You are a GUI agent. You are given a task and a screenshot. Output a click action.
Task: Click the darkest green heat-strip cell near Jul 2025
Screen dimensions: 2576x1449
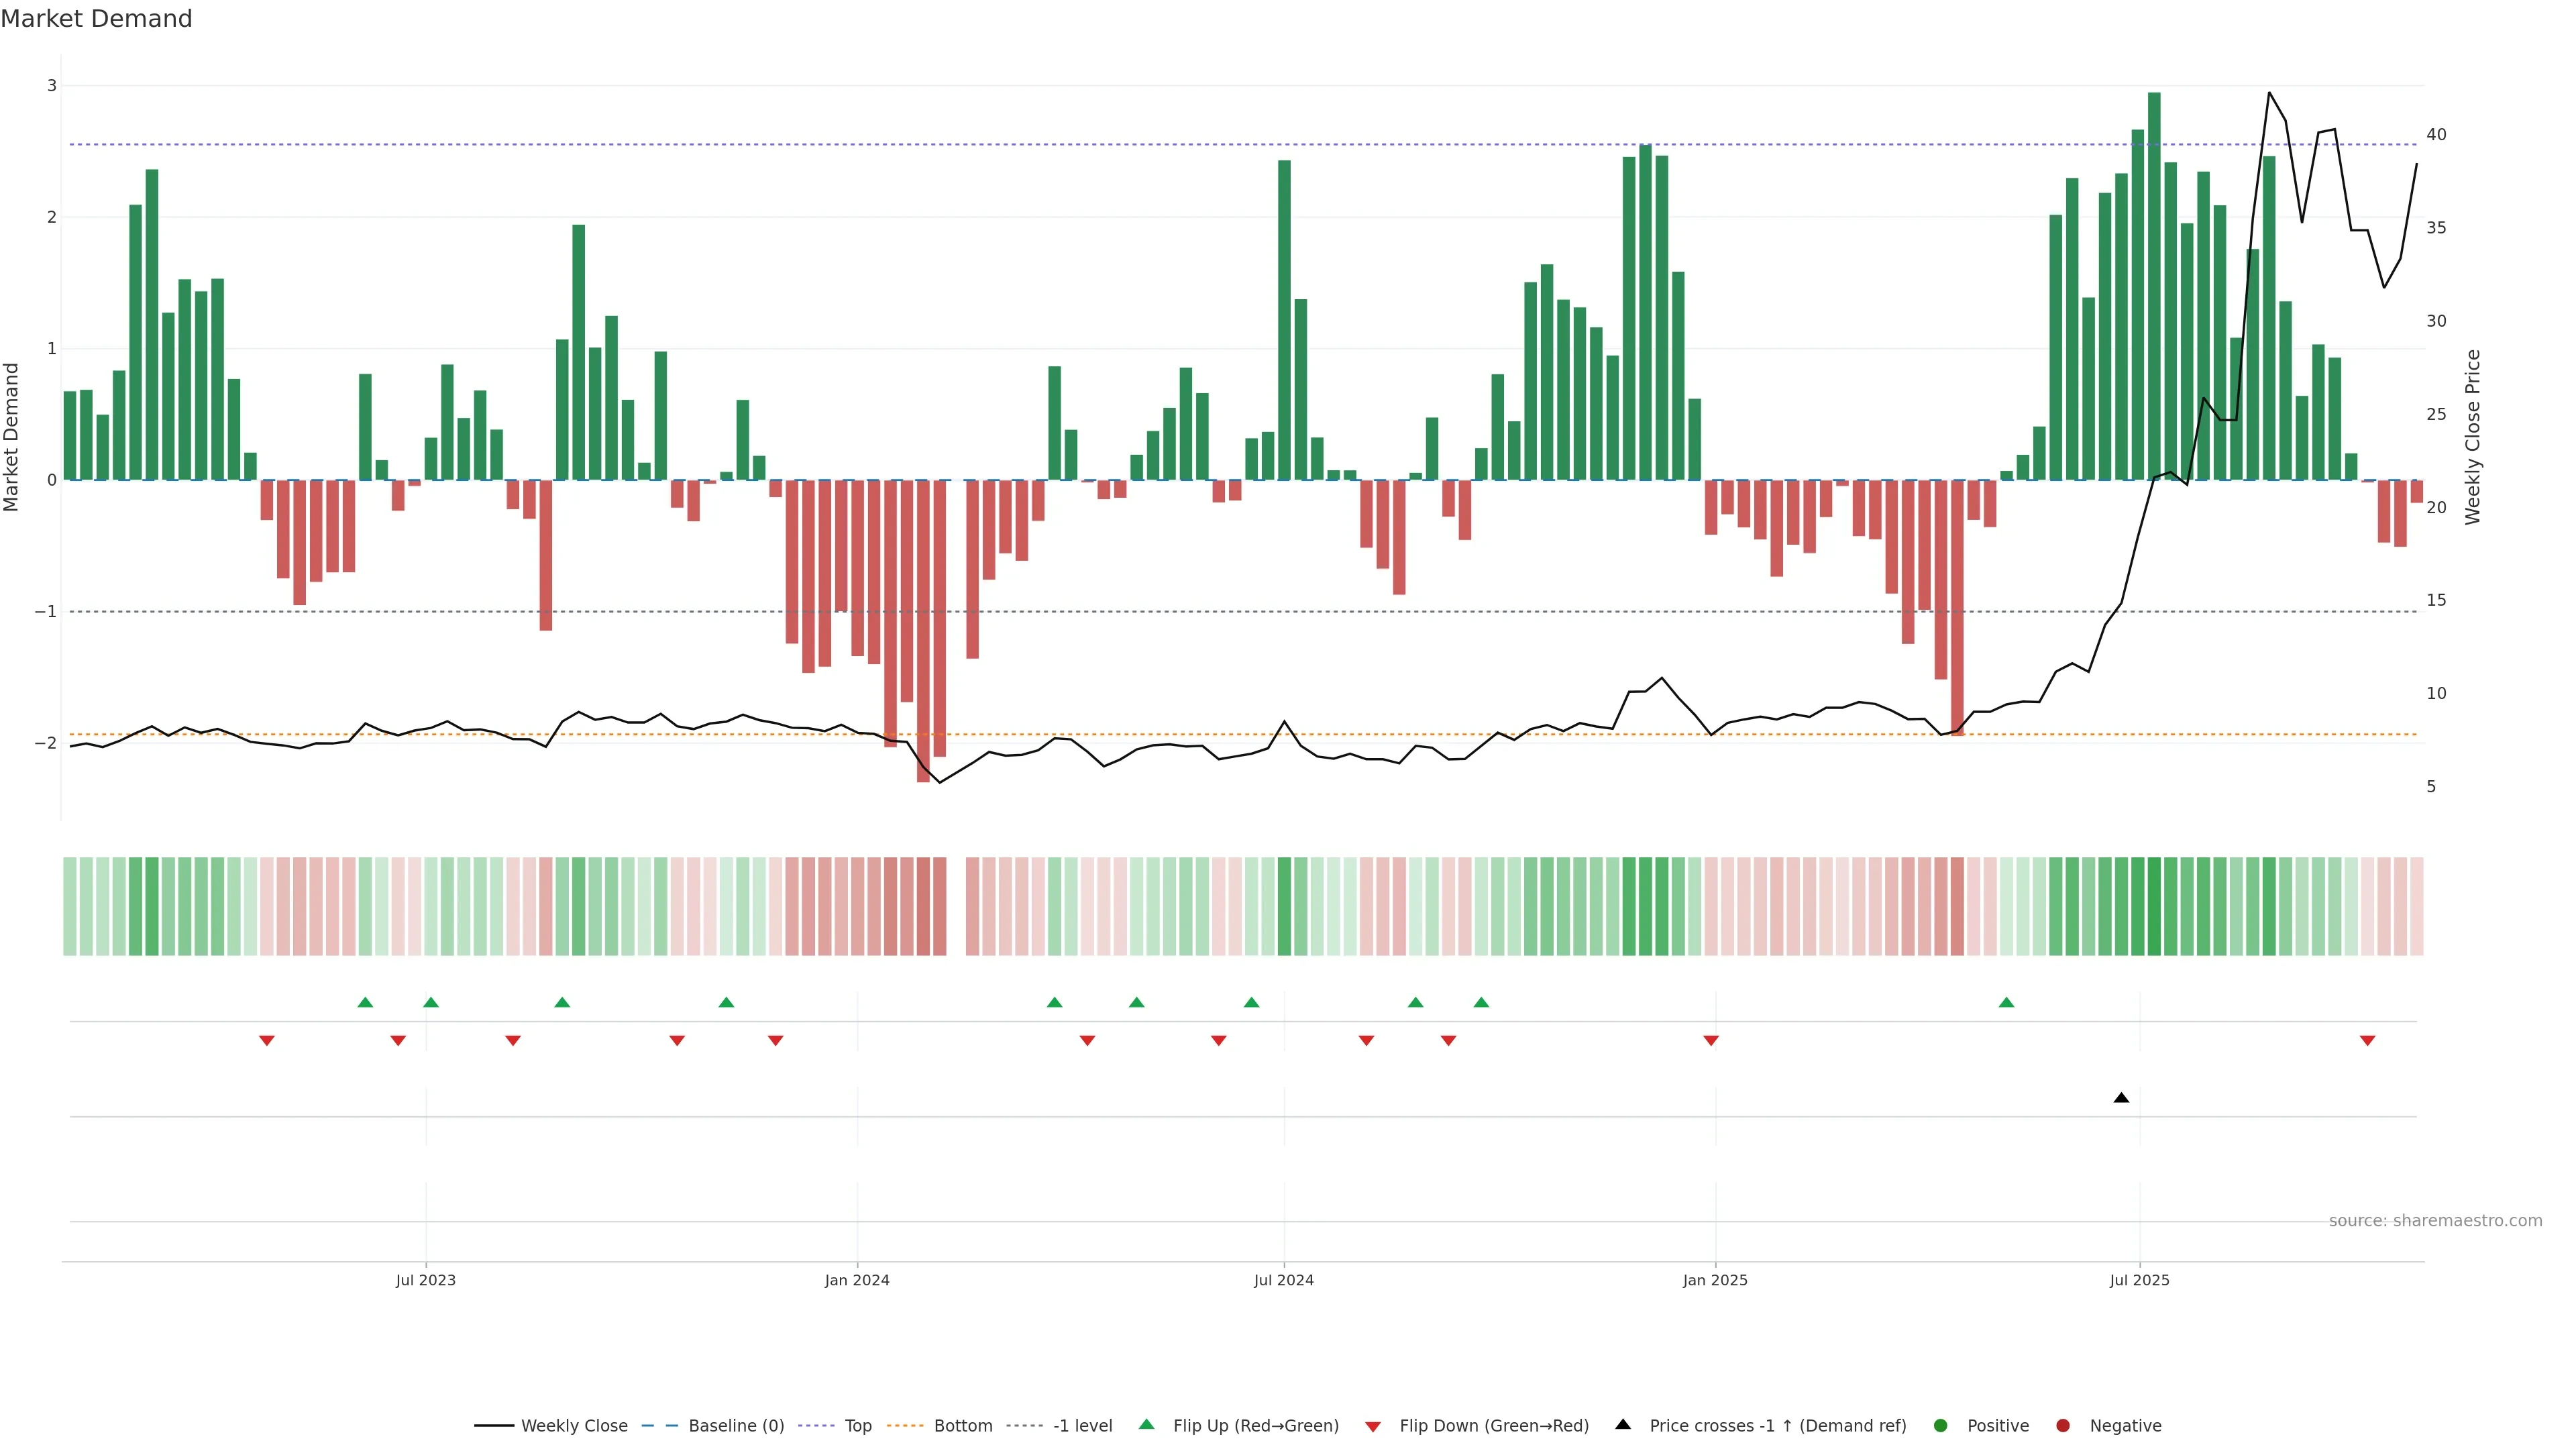point(2154,906)
